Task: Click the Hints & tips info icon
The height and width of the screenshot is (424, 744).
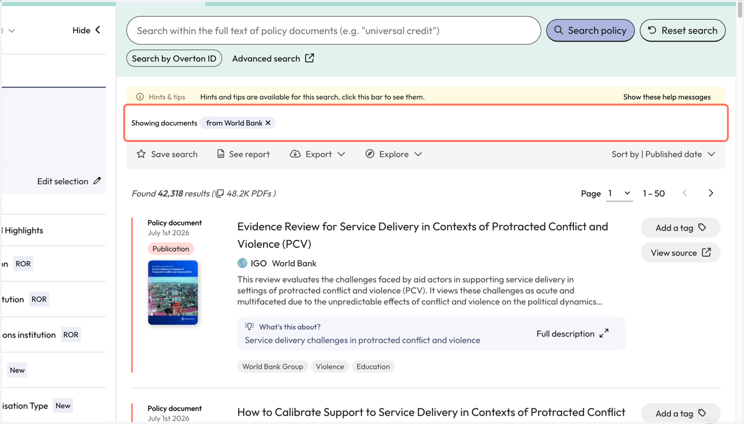Action: point(140,97)
